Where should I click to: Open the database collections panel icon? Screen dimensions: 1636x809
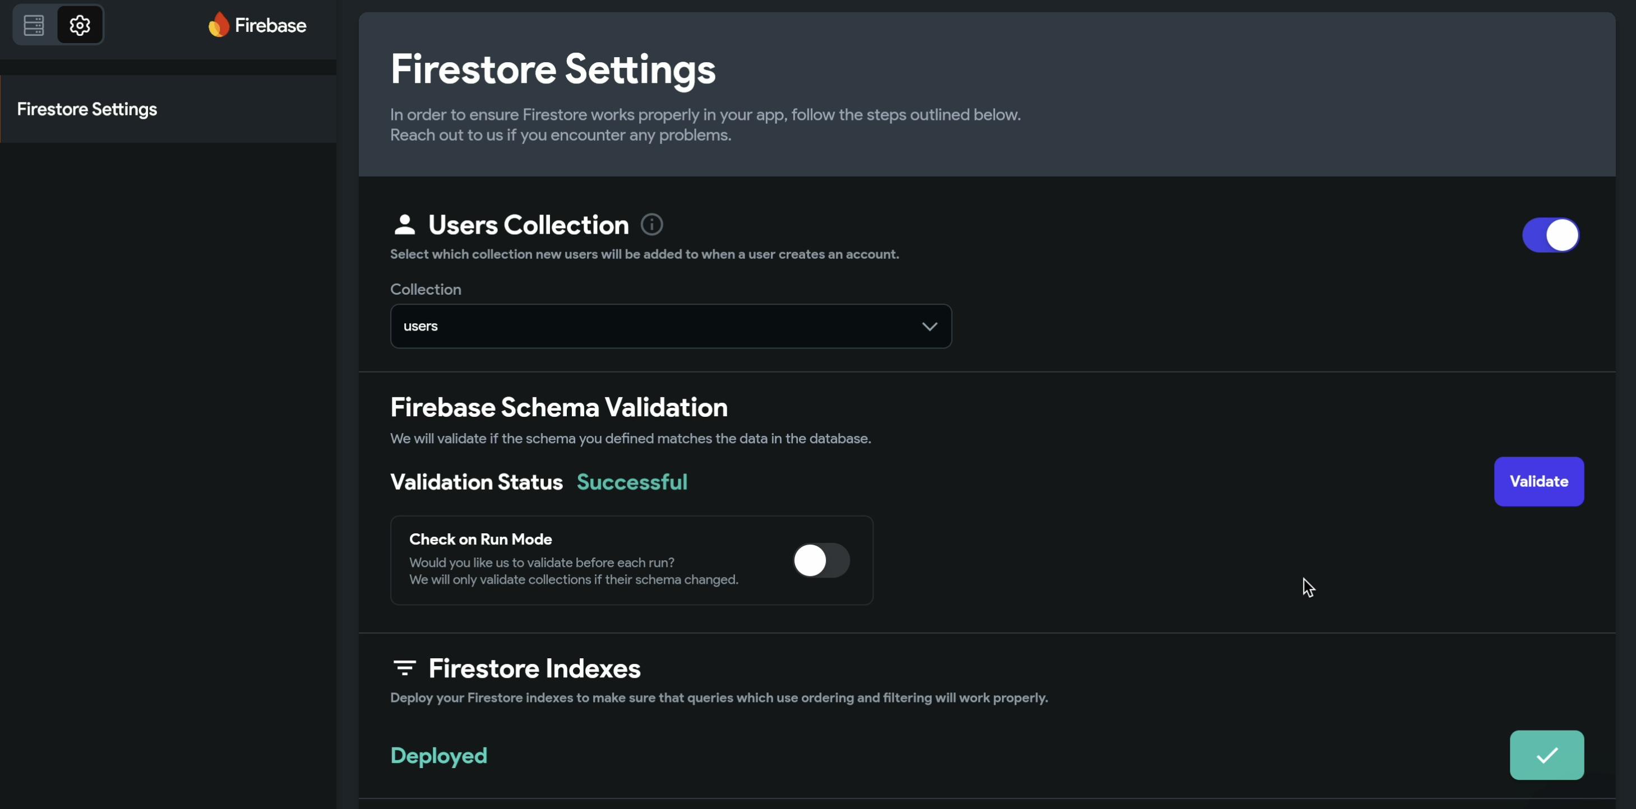[x=34, y=25]
